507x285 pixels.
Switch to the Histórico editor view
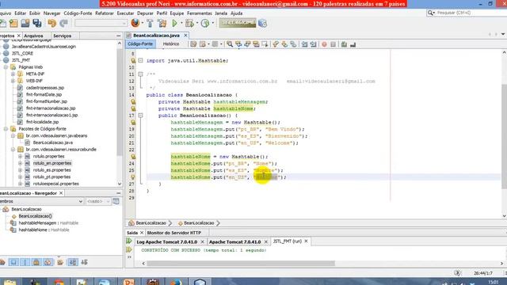(x=171, y=44)
